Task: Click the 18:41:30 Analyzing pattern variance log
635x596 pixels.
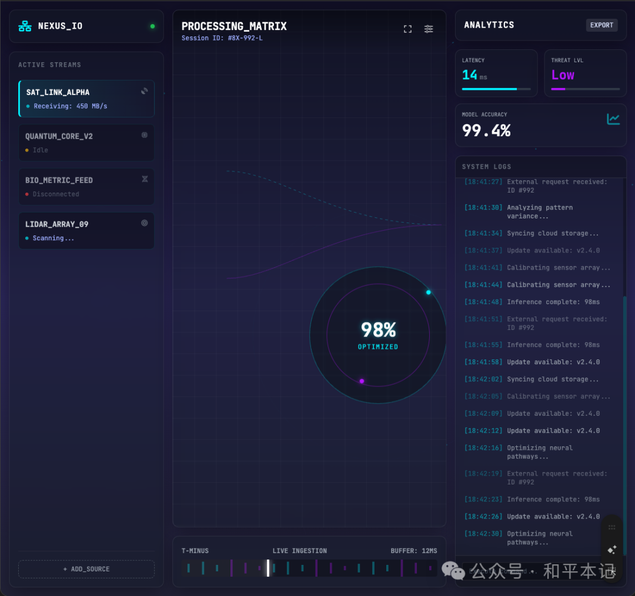Action: [x=519, y=212]
